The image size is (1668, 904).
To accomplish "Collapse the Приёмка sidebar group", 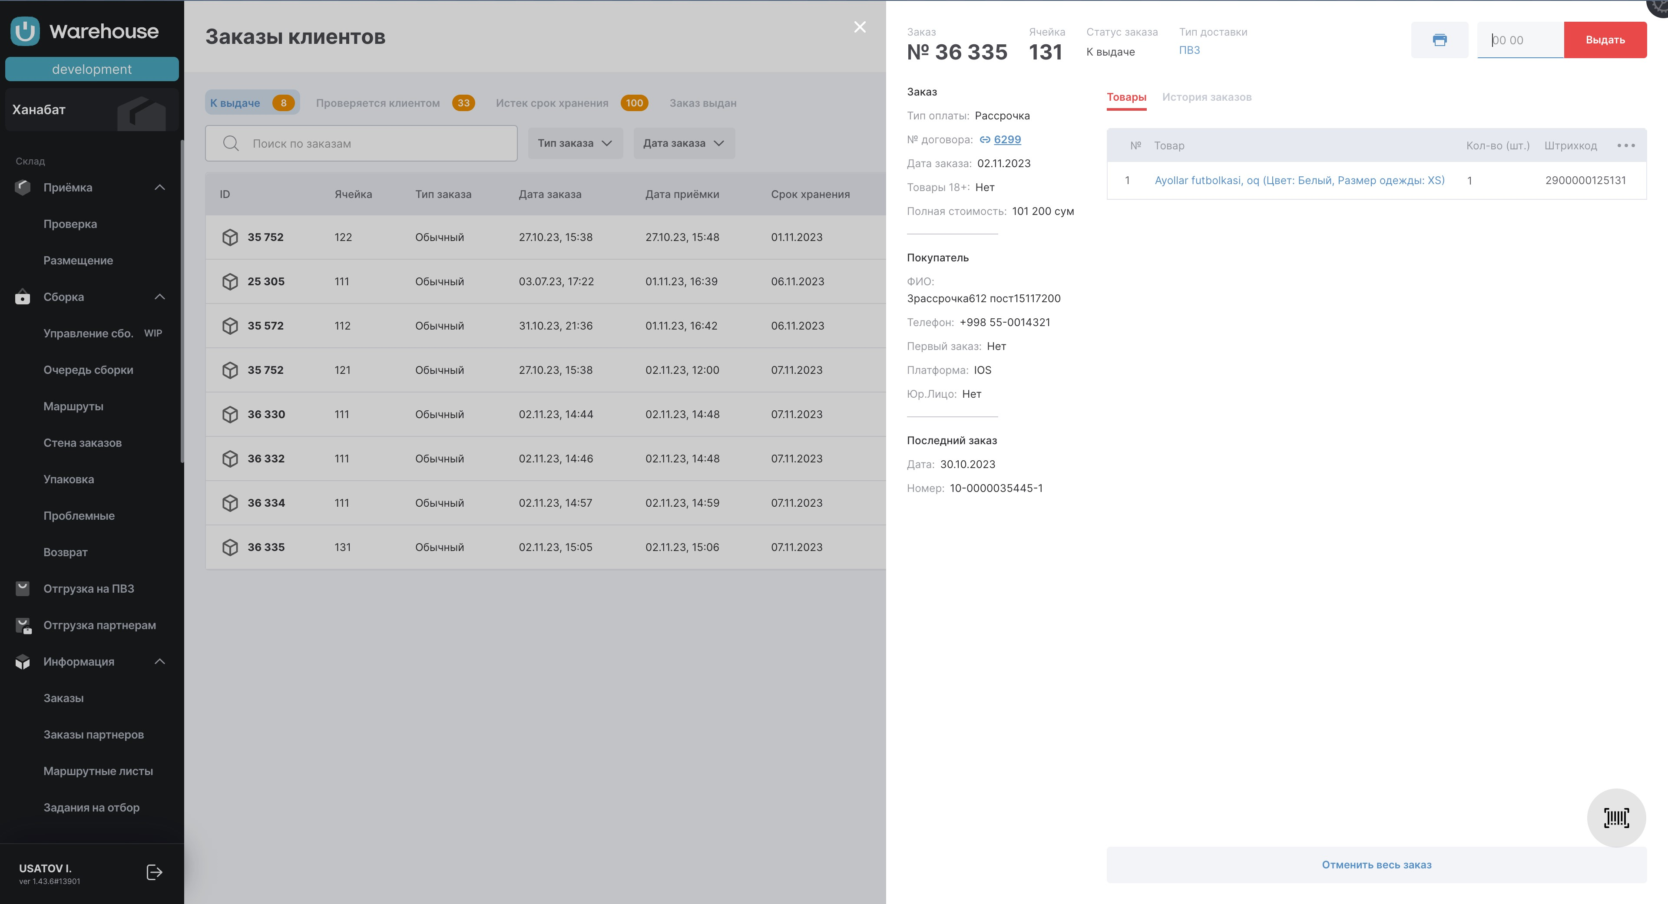I will (160, 188).
